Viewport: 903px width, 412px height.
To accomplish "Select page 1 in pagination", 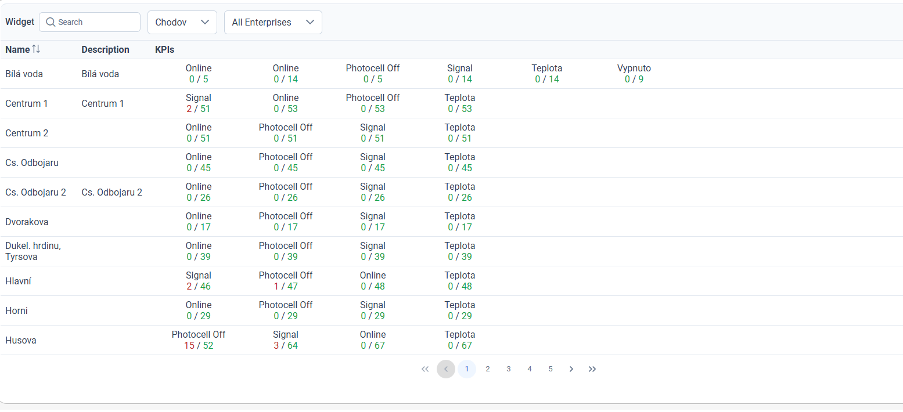I will [x=467, y=369].
